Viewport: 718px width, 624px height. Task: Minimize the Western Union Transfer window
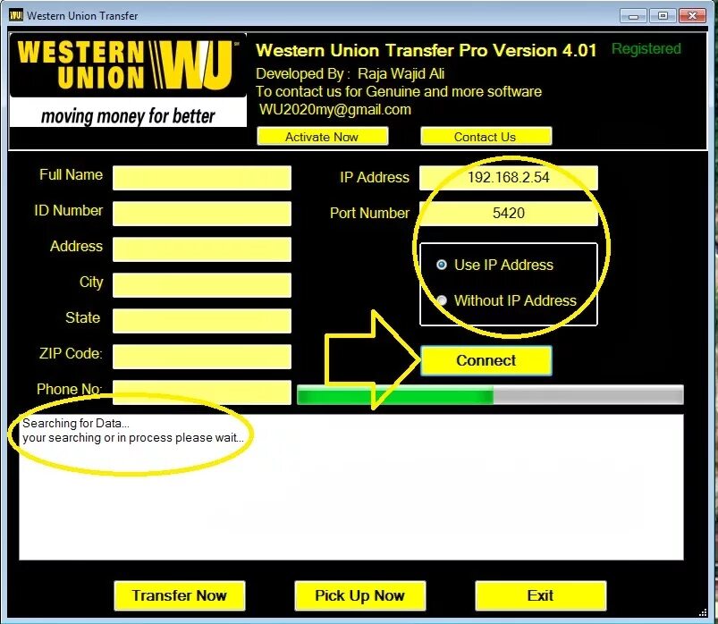633,16
